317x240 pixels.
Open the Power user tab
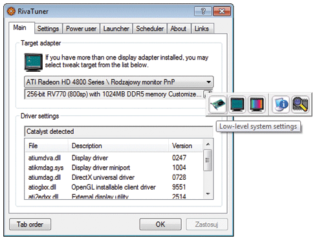[81, 28]
